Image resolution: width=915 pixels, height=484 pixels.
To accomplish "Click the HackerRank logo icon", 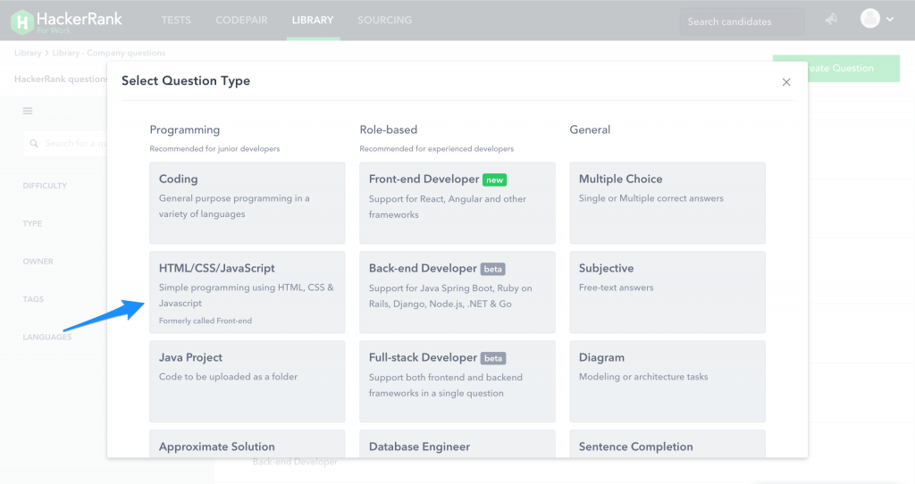I will (x=22, y=21).
